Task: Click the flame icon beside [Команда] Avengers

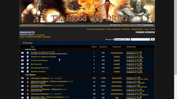Action: [x=28, y=94]
